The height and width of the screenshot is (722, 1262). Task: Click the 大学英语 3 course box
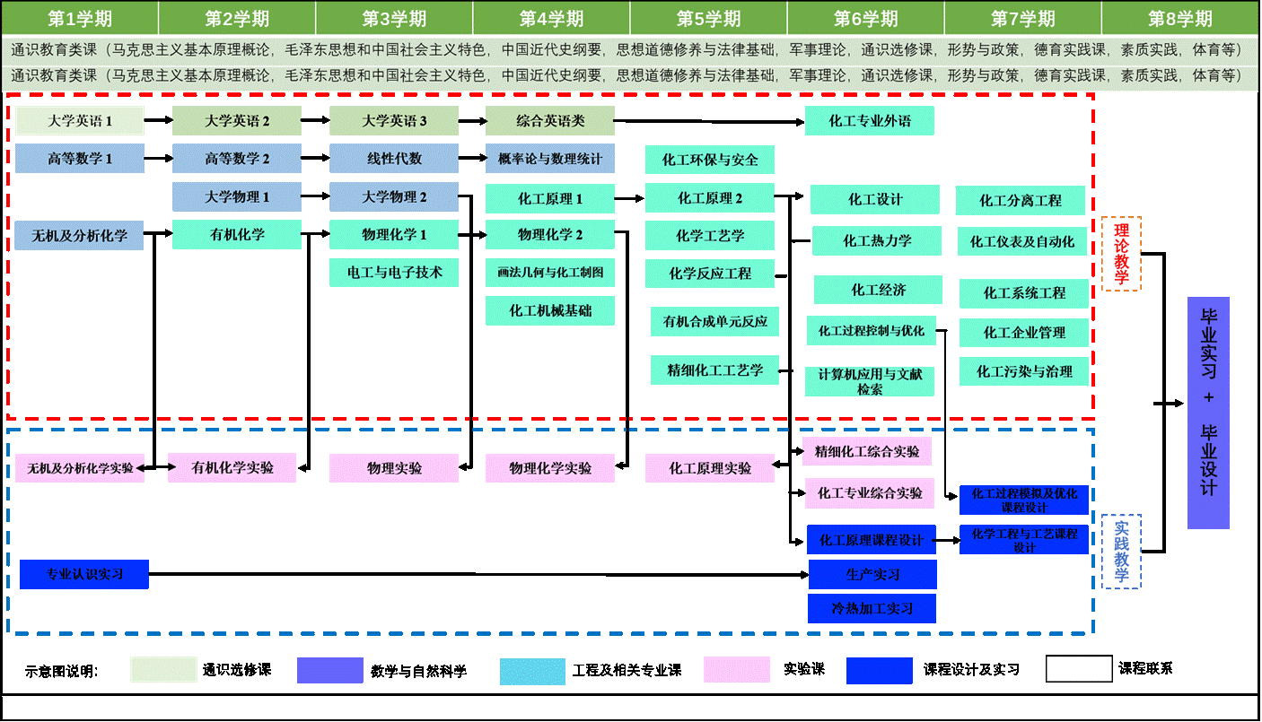pos(394,120)
